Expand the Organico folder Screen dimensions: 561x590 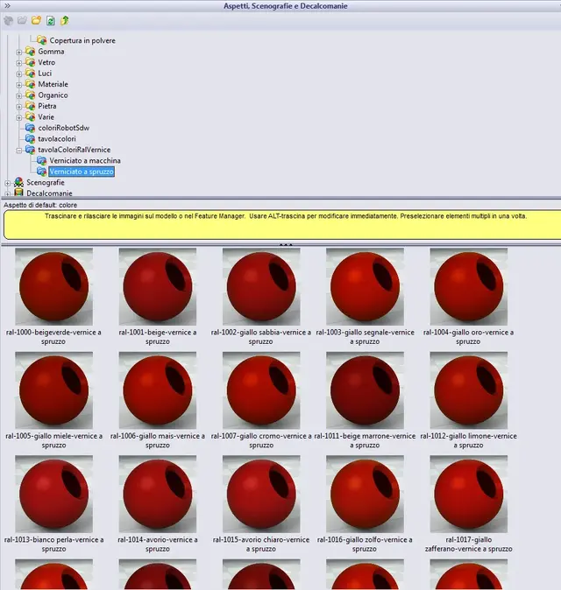tap(18, 96)
